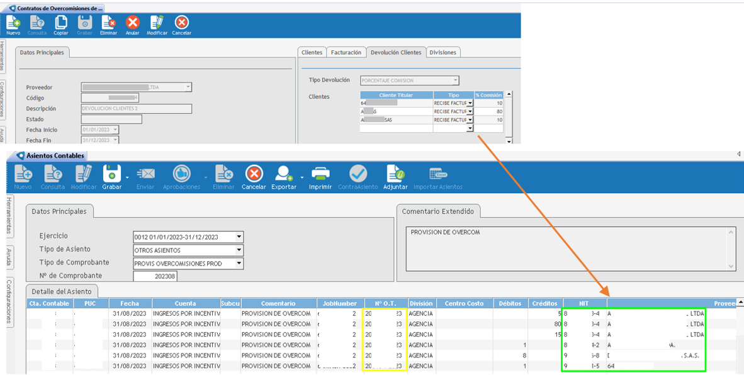Click the Asientos Contables window tab
The width and height of the screenshot is (744, 375).
click(x=51, y=155)
